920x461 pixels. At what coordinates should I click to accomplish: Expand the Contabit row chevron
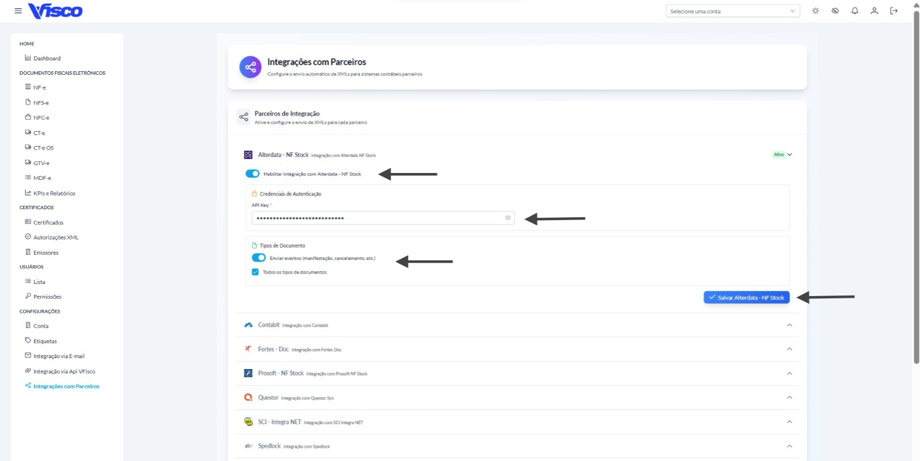(x=789, y=325)
